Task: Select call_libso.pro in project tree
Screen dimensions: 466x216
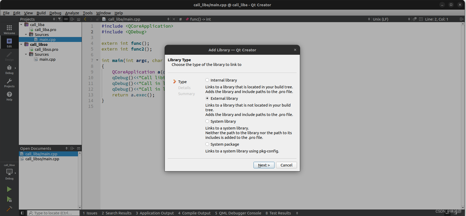Action: click(x=46, y=49)
